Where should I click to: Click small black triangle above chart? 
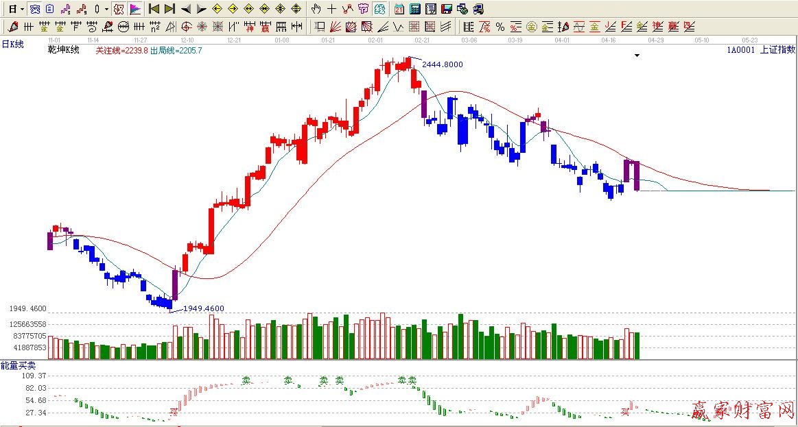point(637,56)
